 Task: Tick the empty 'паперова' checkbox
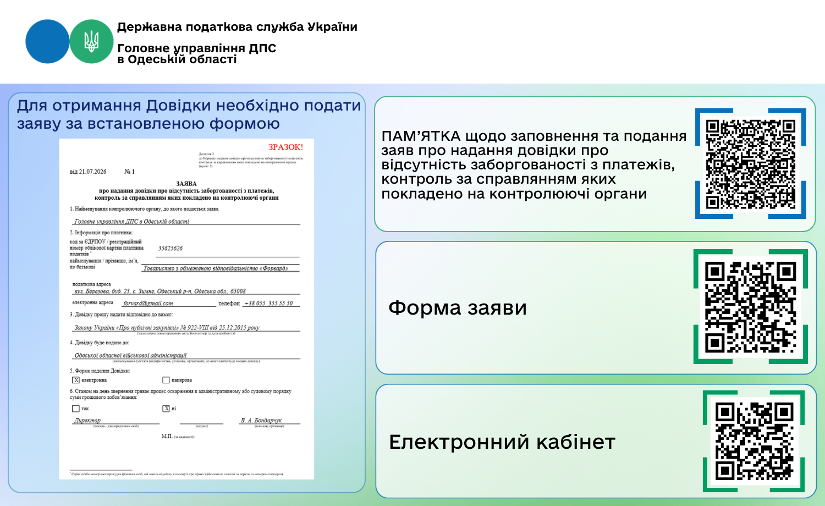click(x=166, y=380)
